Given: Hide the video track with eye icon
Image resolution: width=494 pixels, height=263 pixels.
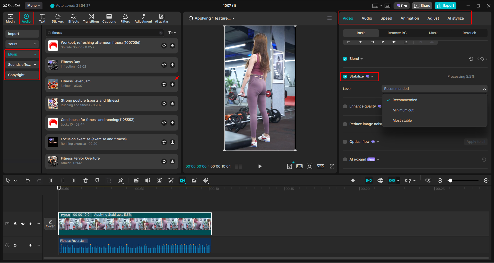Looking at the screenshot, I should pyautogui.click(x=23, y=224).
